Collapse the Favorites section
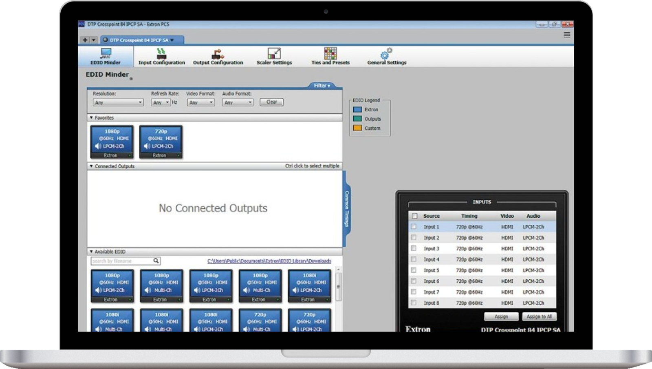The image size is (652, 369). (91, 118)
